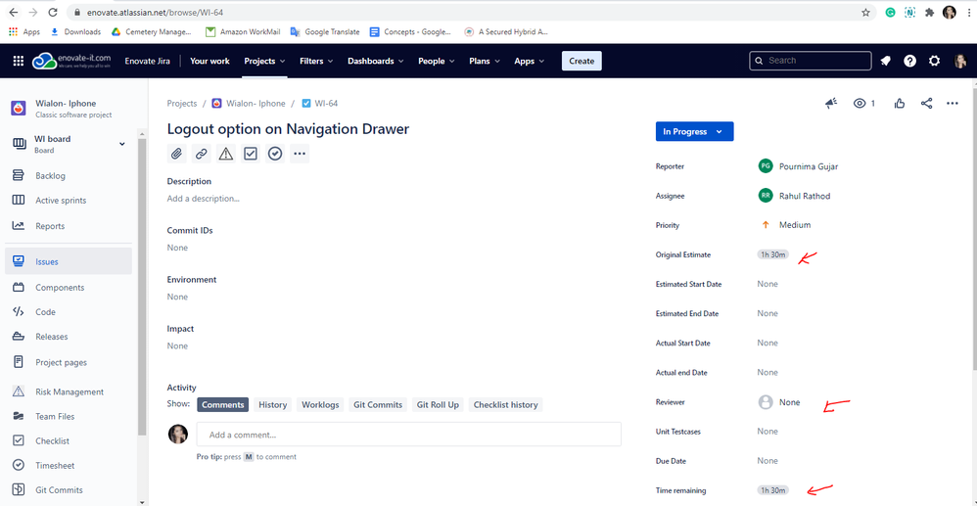Open the Apps menu in Jira header

coord(529,61)
